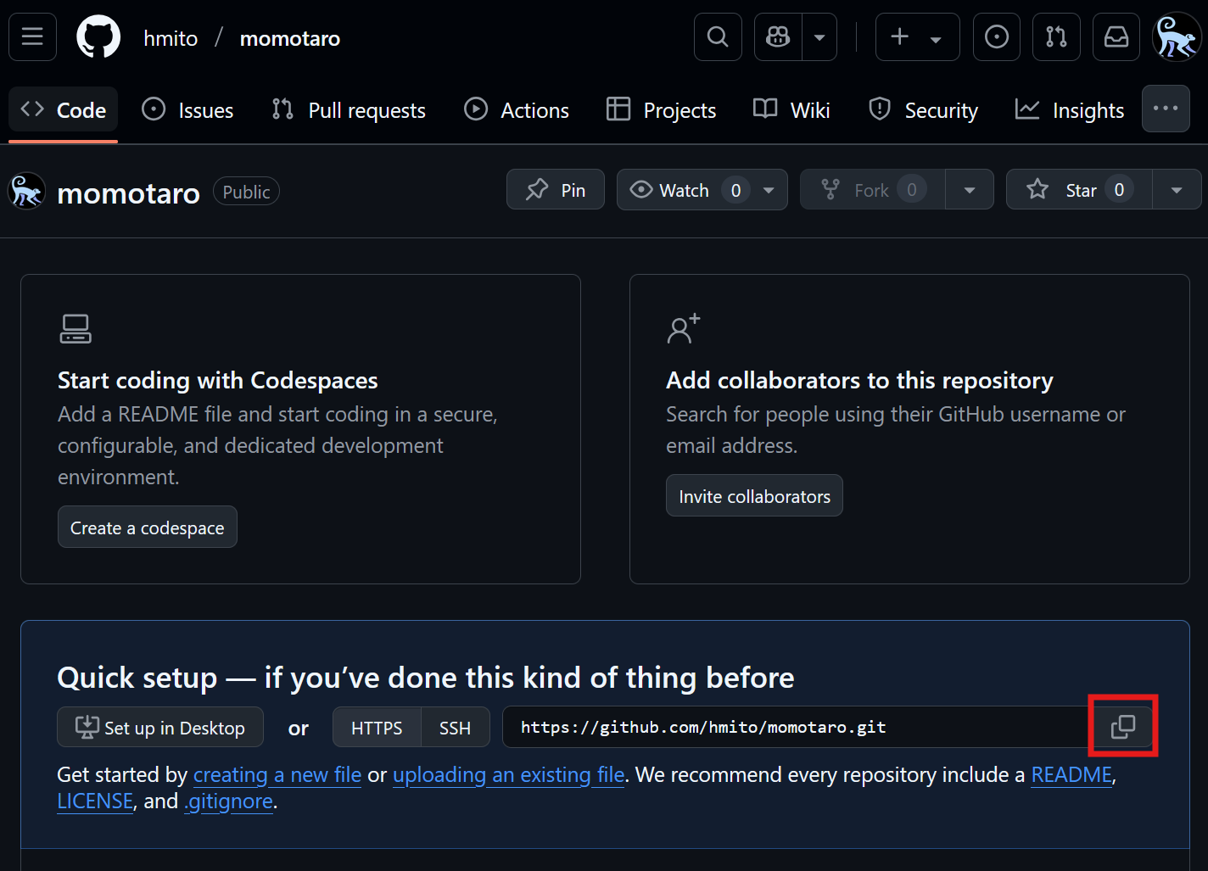This screenshot has width=1208, height=871.
Task: Open the Security tab
Action: pyautogui.click(x=924, y=110)
